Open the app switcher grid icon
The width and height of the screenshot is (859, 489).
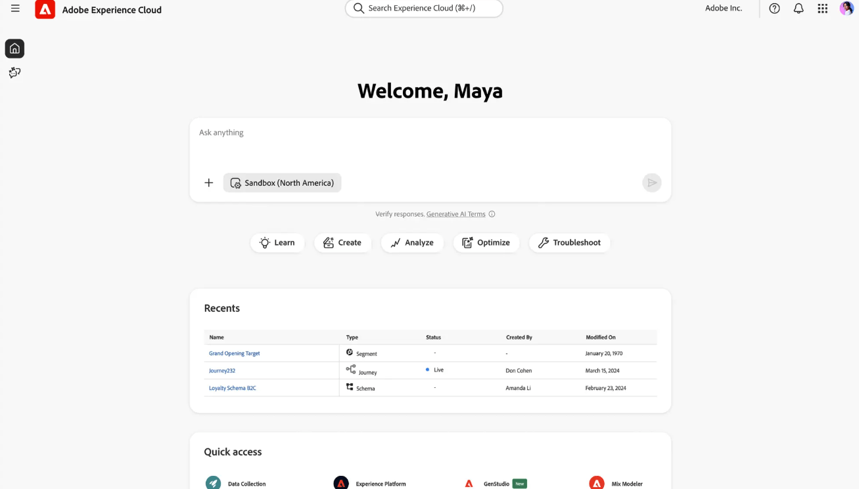pos(822,9)
